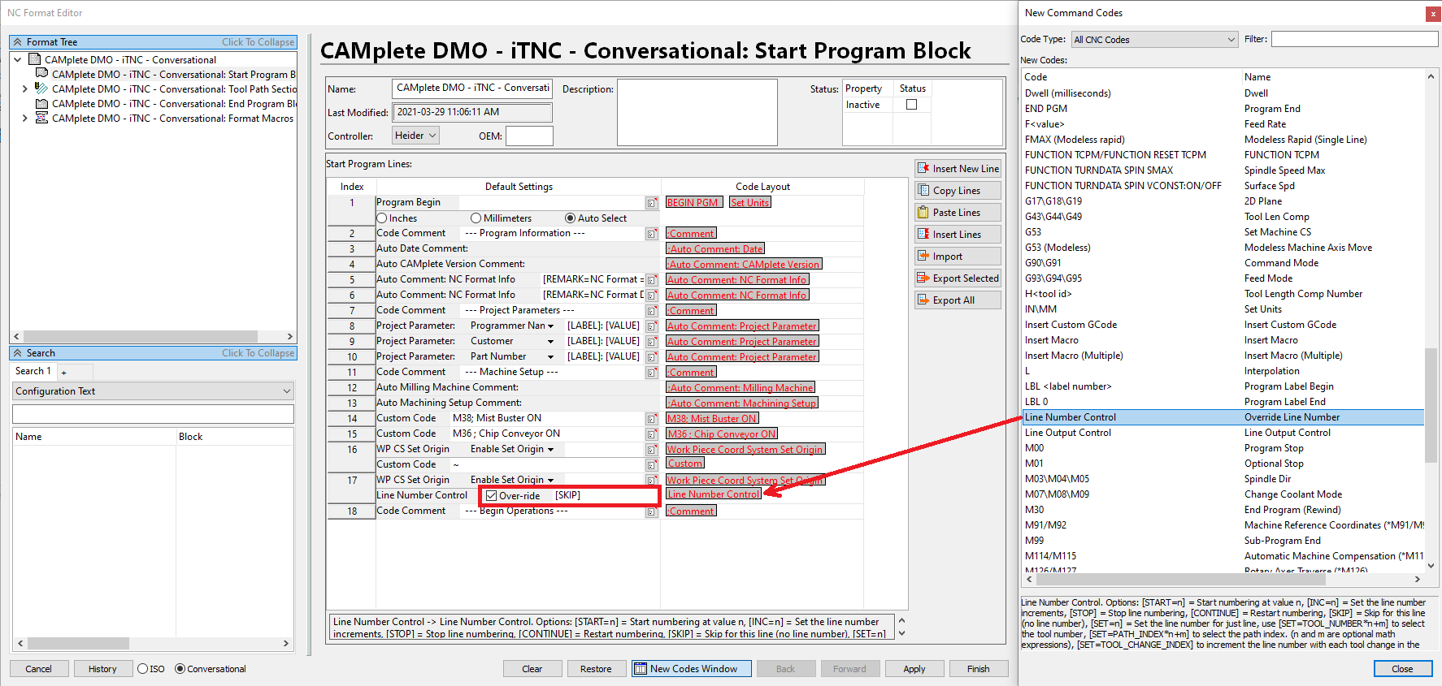Screen dimensions: 1442x686
Task: Click the Copy Lines button
Action: click(x=958, y=191)
